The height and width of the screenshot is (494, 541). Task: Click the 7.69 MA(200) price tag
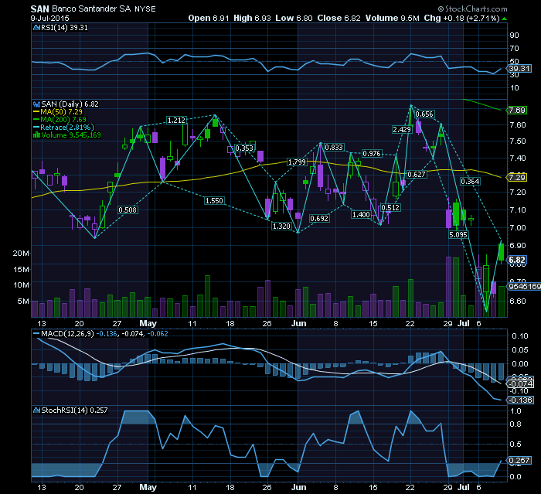517,111
